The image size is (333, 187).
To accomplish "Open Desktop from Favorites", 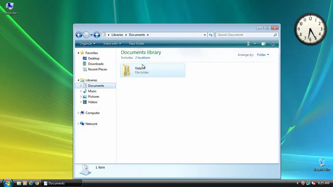I will [94, 58].
